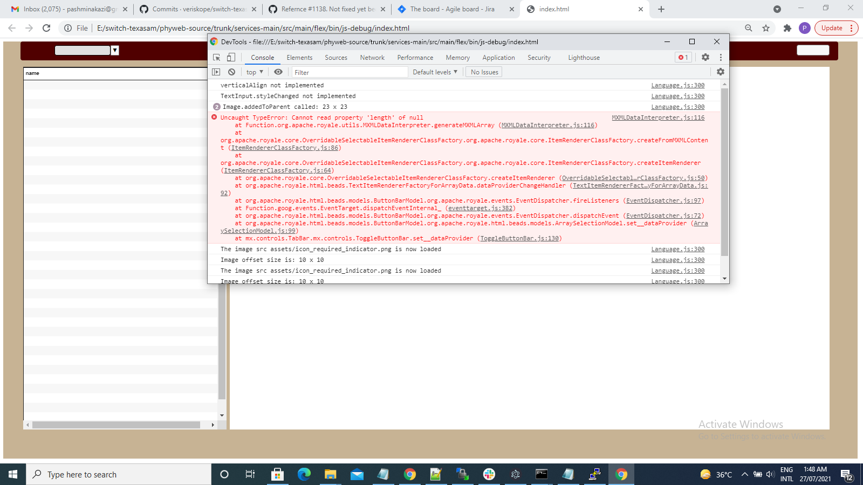Screen dimensions: 863x485
Task: Open DevTools settings gear
Action: [706, 57]
